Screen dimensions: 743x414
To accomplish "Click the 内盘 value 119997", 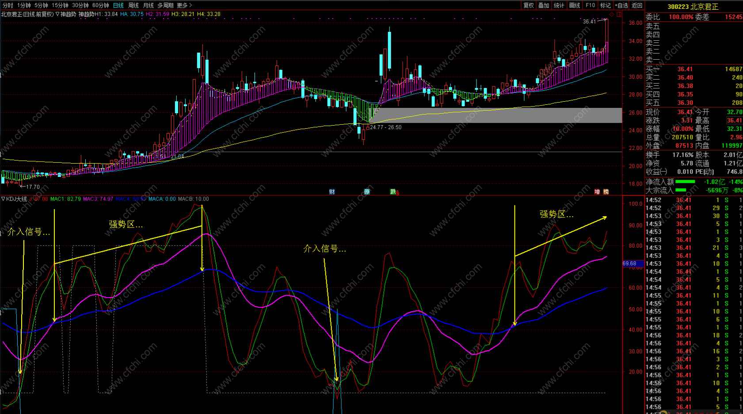I will coord(732,146).
